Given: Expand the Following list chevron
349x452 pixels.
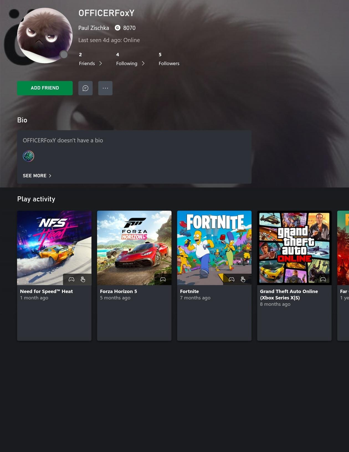Looking at the screenshot, I should pyautogui.click(x=143, y=63).
